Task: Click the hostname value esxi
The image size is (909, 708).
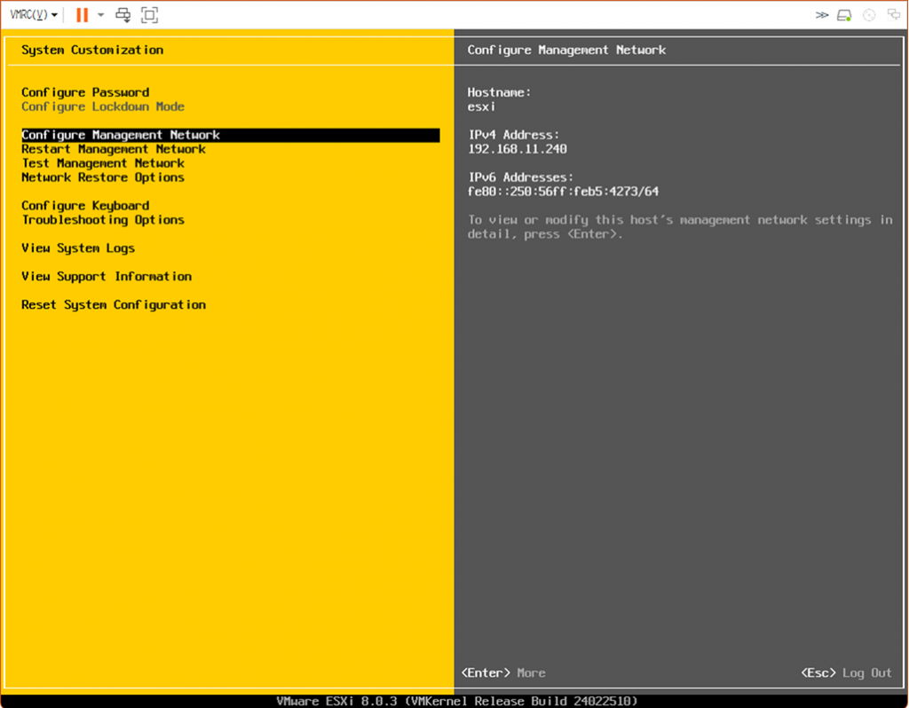Action: (481, 106)
